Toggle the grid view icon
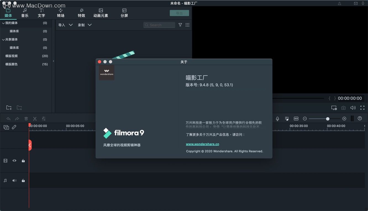Viewport: 368px width, 211px height. click(188, 25)
